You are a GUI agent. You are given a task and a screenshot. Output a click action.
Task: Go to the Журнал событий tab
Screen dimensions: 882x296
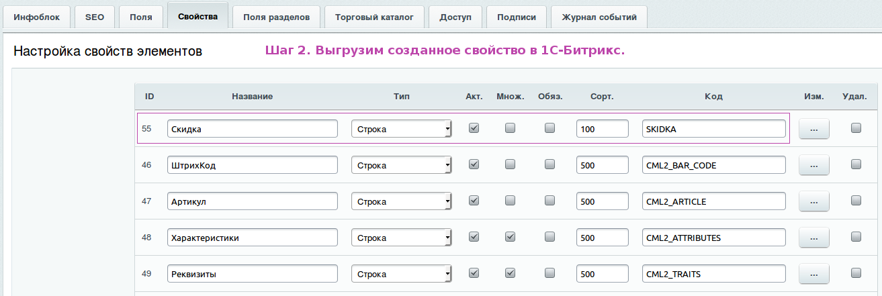599,17
